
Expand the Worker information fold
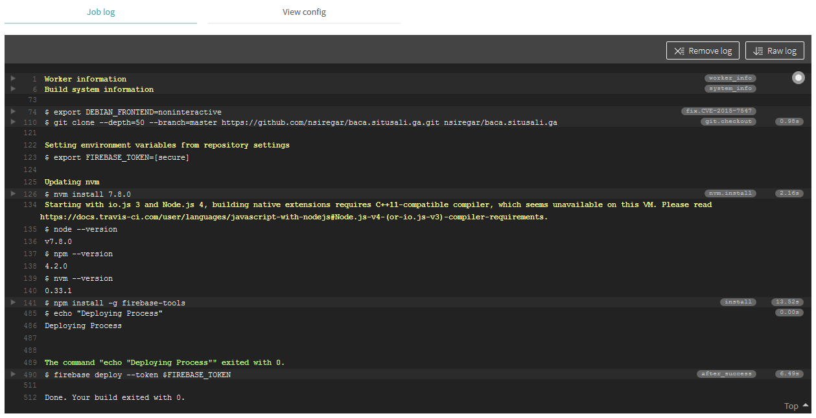coord(13,78)
